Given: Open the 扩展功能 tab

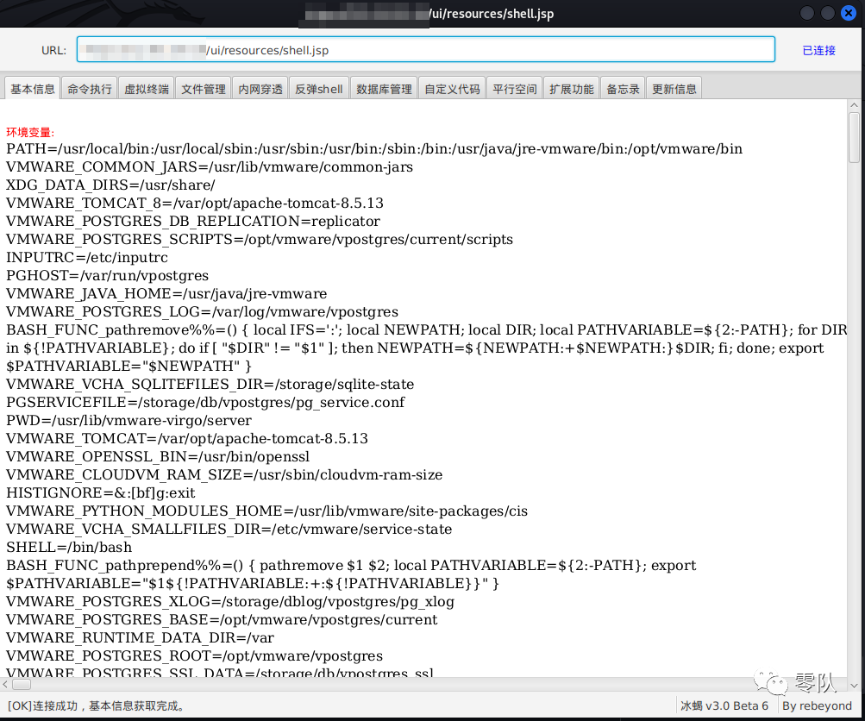Looking at the screenshot, I should tap(572, 89).
